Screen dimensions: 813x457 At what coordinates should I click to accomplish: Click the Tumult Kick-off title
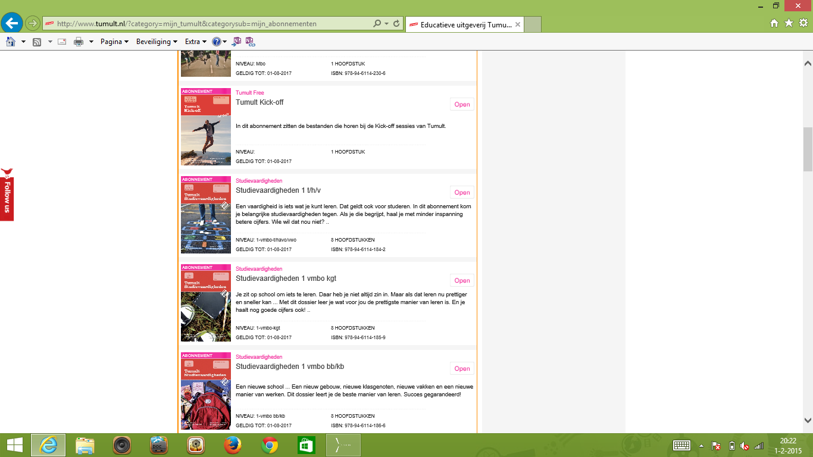point(259,102)
